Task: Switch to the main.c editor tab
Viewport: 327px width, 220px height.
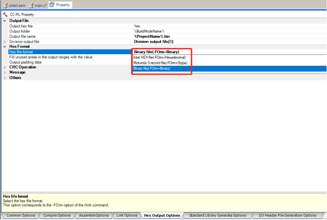Action: click(x=38, y=5)
